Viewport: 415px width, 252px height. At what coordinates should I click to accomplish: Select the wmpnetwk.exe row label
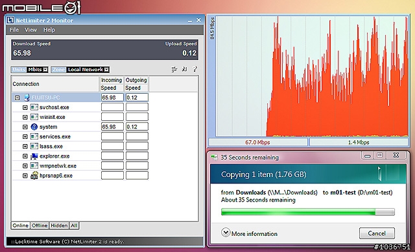[58, 166]
